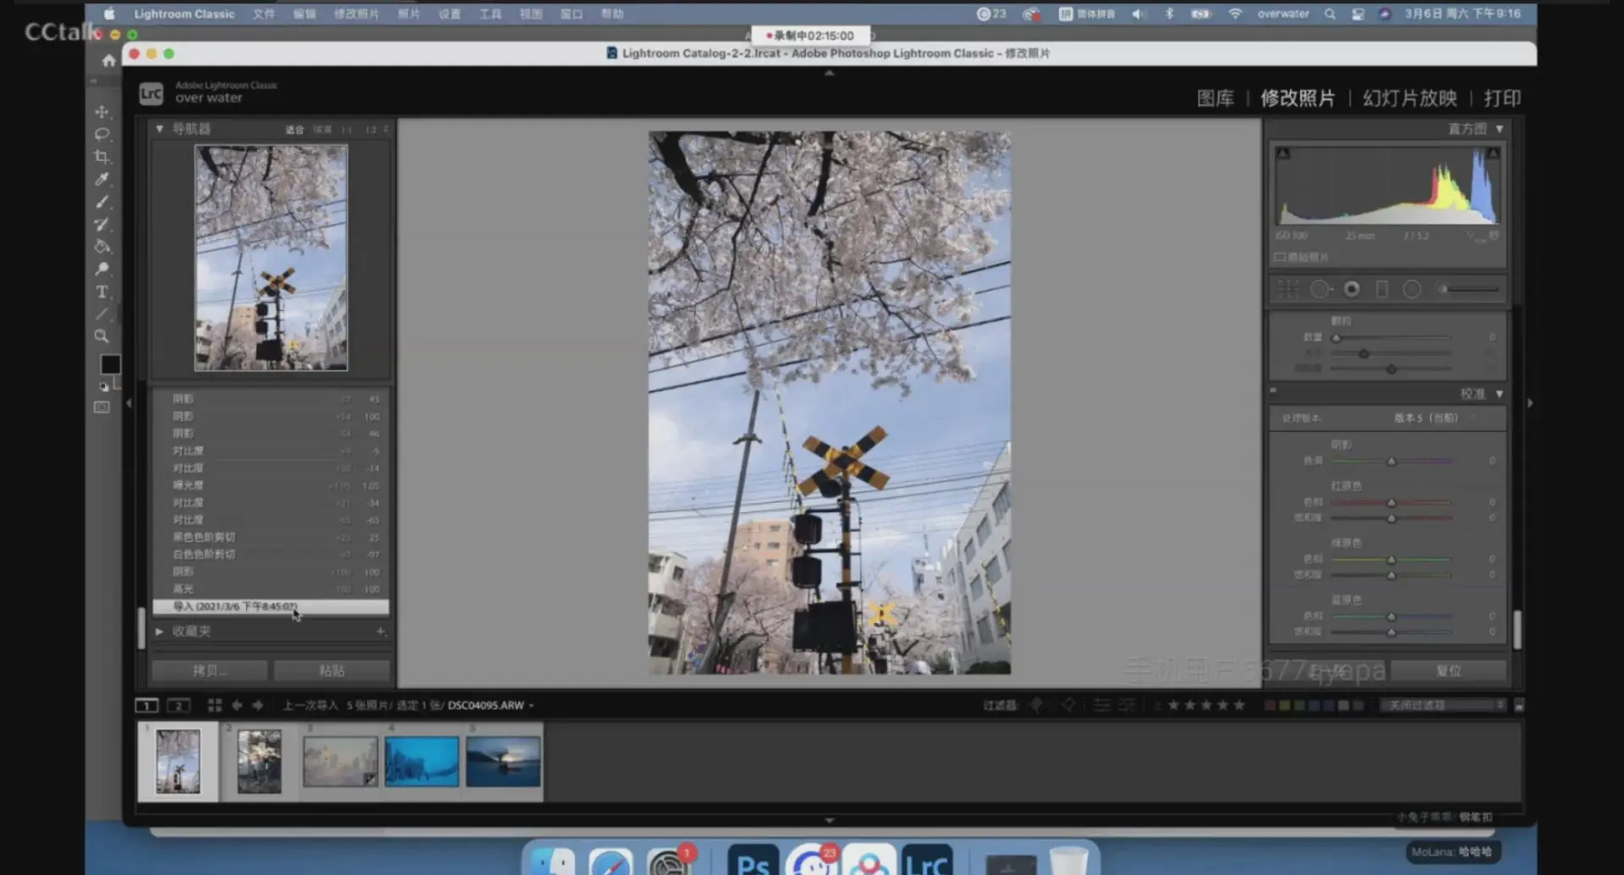This screenshot has height=875, width=1624.
Task: Select the Zoom magnifier tool
Action: [102, 336]
